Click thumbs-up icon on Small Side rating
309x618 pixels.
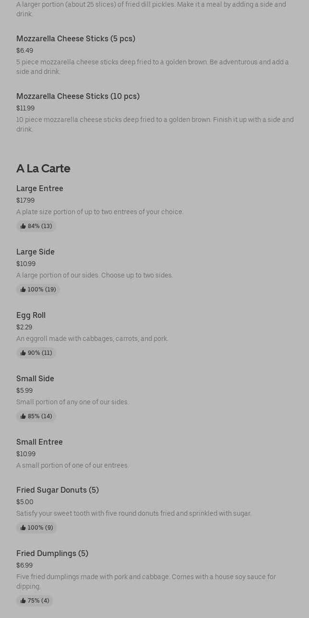pos(23,416)
